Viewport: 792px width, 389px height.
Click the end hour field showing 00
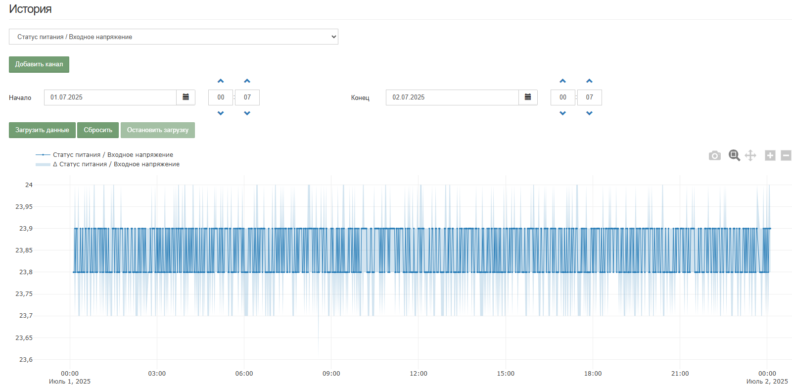(x=563, y=97)
